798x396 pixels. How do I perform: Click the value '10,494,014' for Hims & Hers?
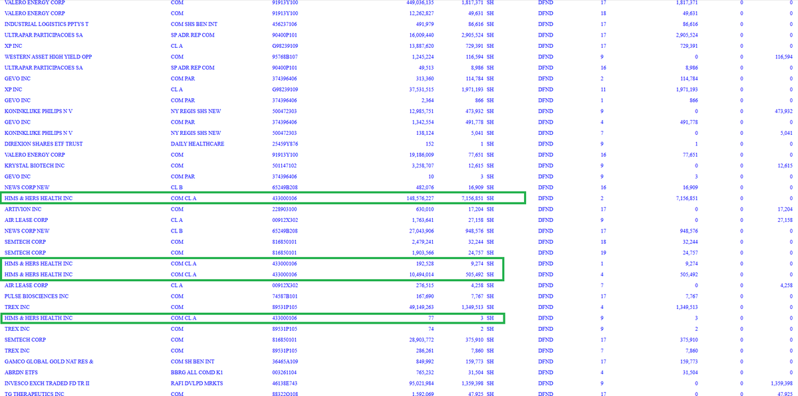[420, 274]
